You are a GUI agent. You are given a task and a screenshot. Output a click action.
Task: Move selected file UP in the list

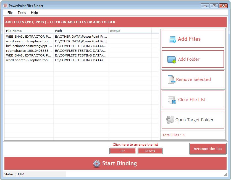(123, 151)
